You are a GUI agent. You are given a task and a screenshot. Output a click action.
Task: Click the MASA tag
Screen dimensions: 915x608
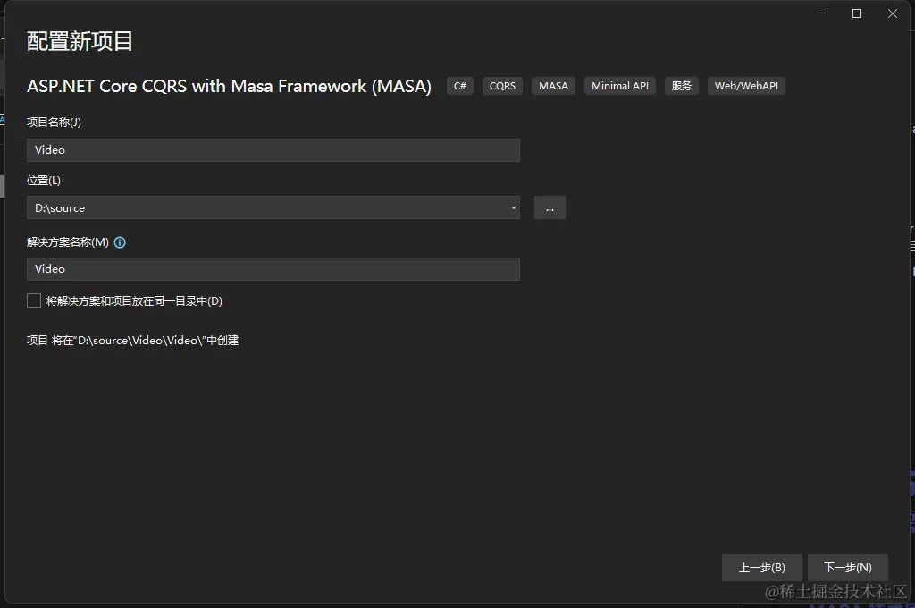[553, 86]
